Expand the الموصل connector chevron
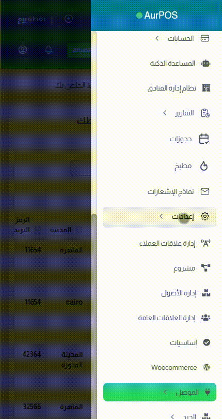The width and height of the screenshot is (222, 419). 165,392
